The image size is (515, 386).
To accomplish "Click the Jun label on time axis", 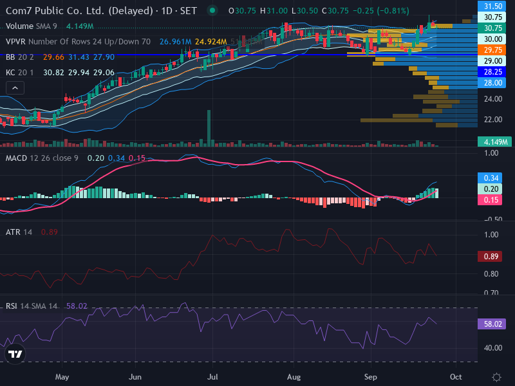I will pyautogui.click(x=135, y=377).
